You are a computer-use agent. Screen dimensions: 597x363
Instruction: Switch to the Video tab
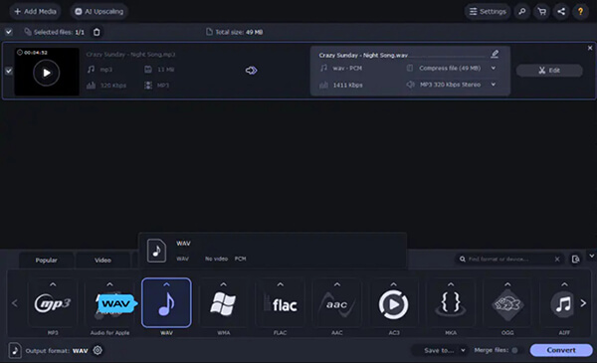(x=102, y=261)
